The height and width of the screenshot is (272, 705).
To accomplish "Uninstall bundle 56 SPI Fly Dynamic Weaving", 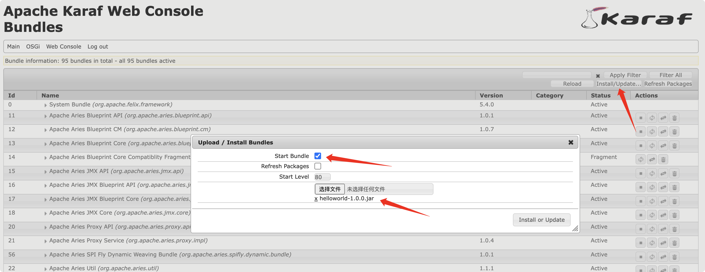I will point(674,257).
